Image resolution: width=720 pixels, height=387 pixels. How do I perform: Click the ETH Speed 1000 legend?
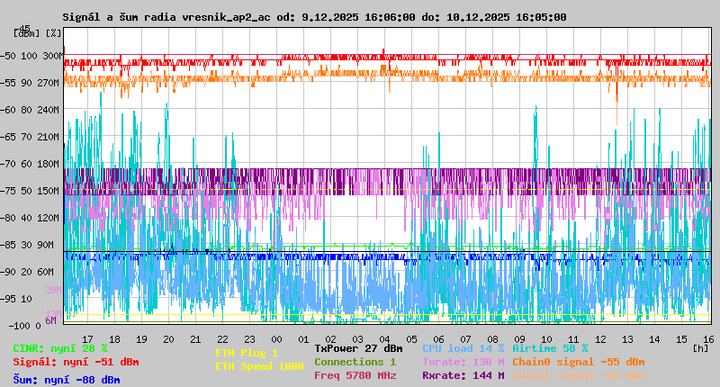click(259, 366)
